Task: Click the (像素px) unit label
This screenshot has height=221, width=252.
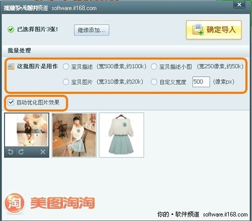Action: pyautogui.click(x=224, y=82)
